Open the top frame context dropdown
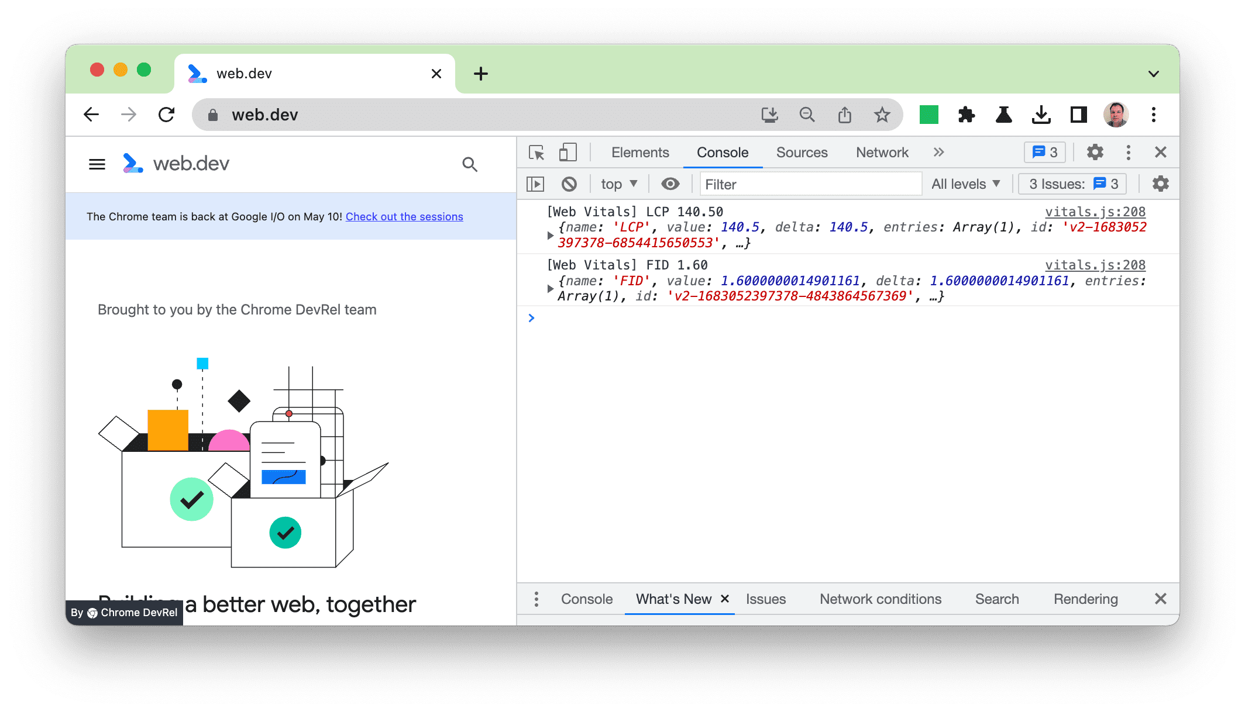This screenshot has width=1245, height=712. 618,184
